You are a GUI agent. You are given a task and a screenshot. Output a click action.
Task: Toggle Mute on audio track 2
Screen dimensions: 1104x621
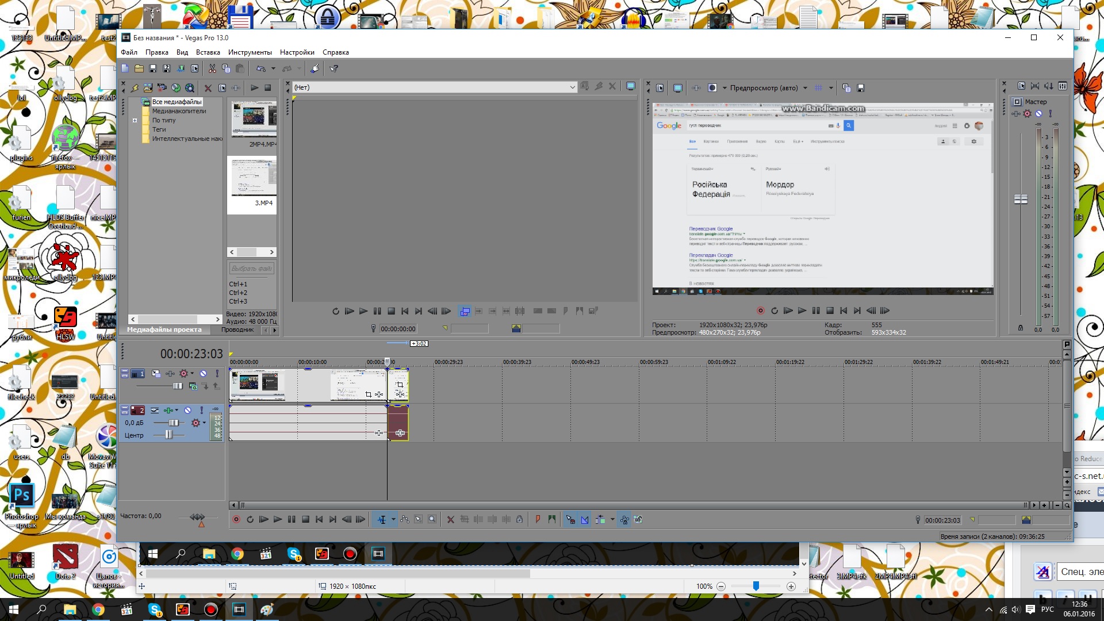[187, 411]
